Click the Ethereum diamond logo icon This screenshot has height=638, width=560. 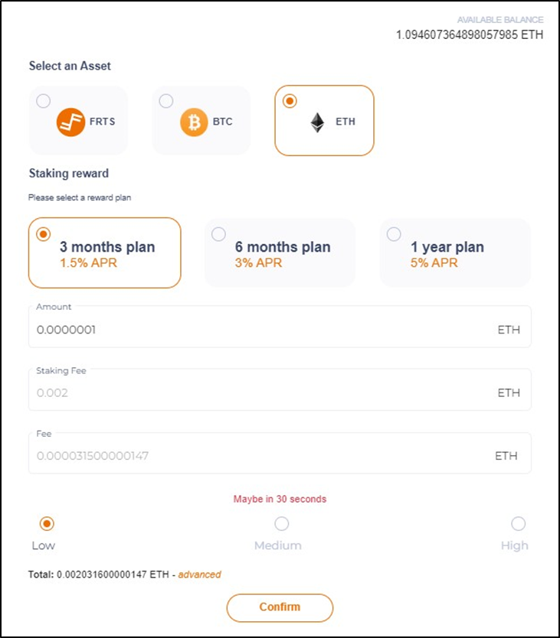[x=317, y=122]
